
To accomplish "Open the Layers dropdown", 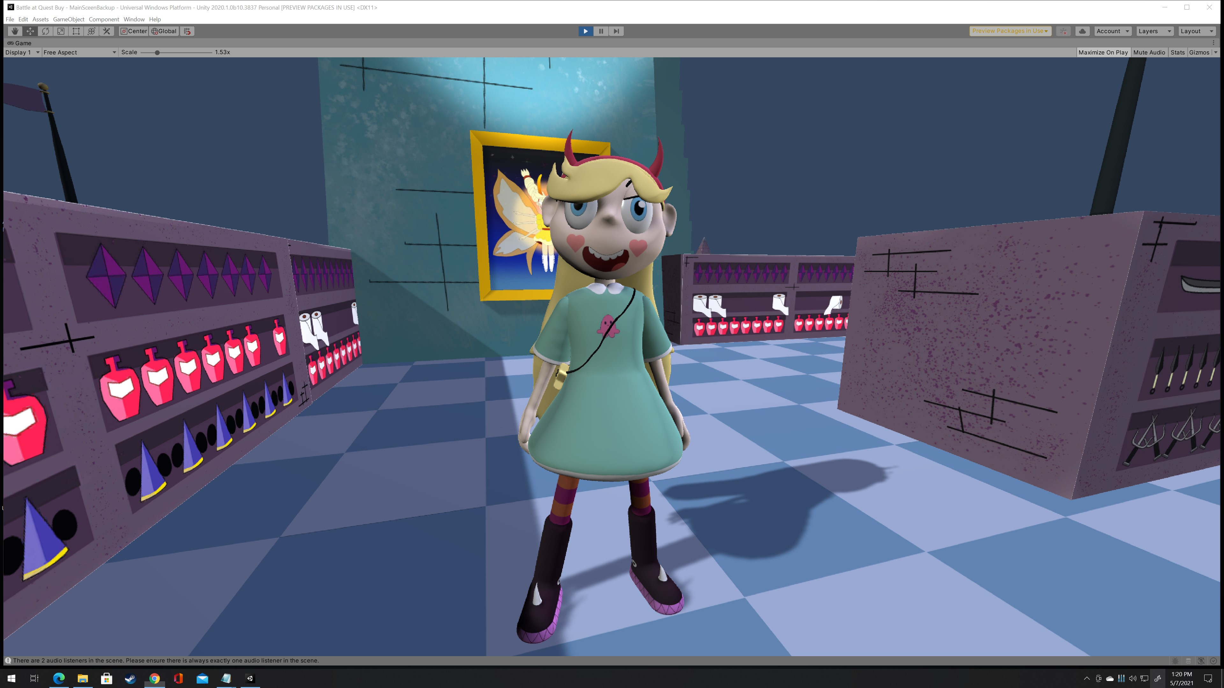I will [1155, 31].
